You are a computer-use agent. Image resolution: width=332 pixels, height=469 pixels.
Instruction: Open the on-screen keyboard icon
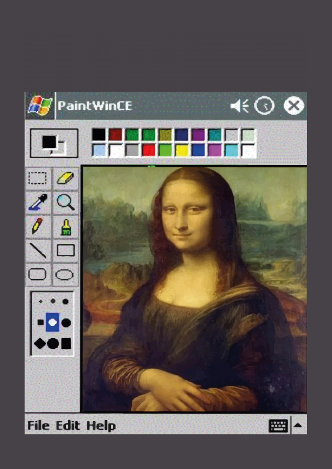click(278, 426)
